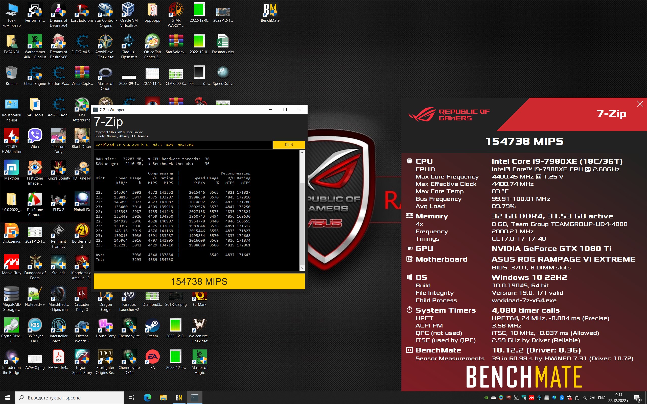Open CPUID HWMonitor shortcut
The width and height of the screenshot is (647, 404).
point(11,141)
